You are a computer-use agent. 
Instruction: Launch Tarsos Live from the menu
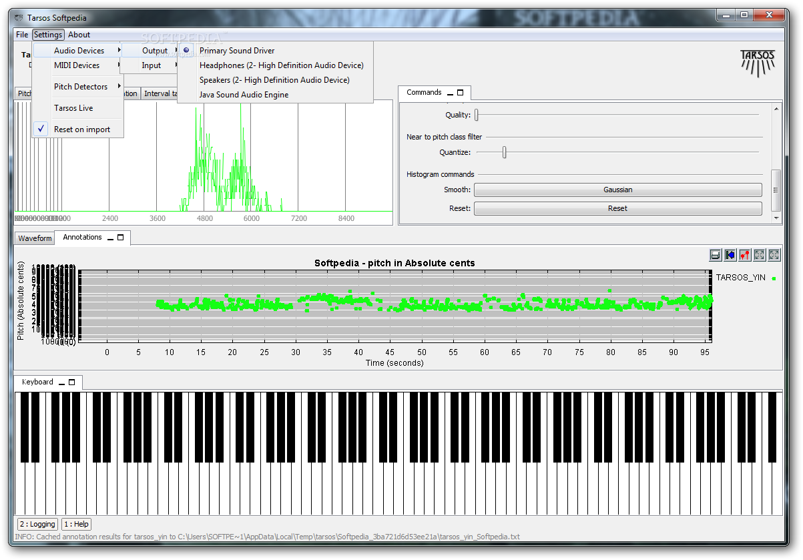click(x=78, y=108)
